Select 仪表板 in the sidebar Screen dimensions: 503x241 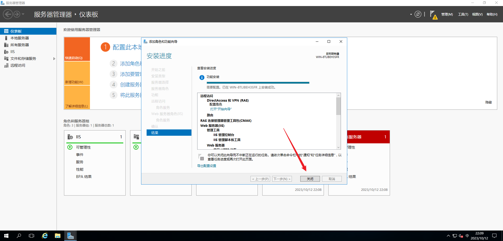tap(28, 31)
